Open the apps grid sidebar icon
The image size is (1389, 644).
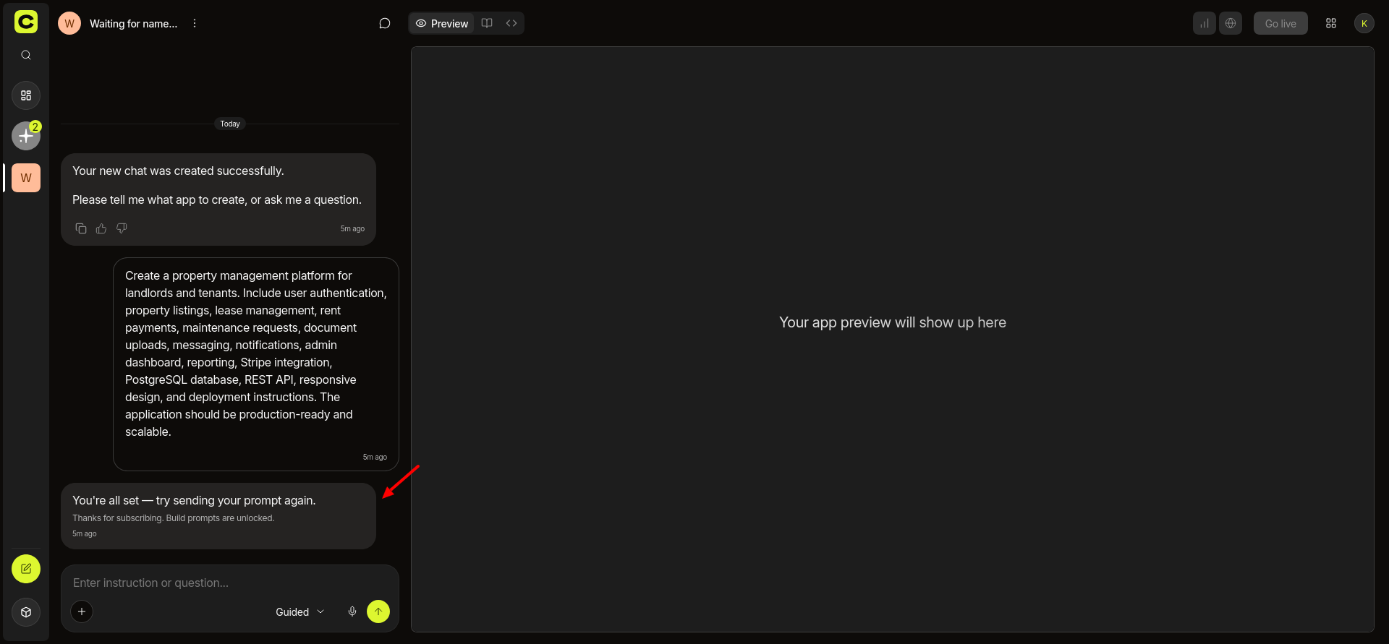(26, 95)
